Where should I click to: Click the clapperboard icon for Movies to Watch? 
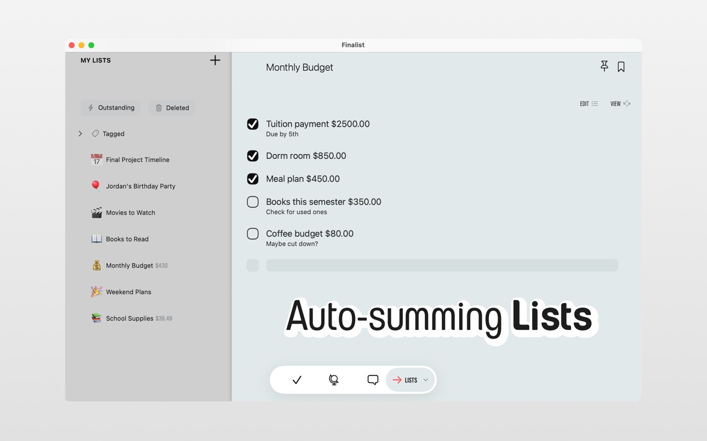pos(96,212)
